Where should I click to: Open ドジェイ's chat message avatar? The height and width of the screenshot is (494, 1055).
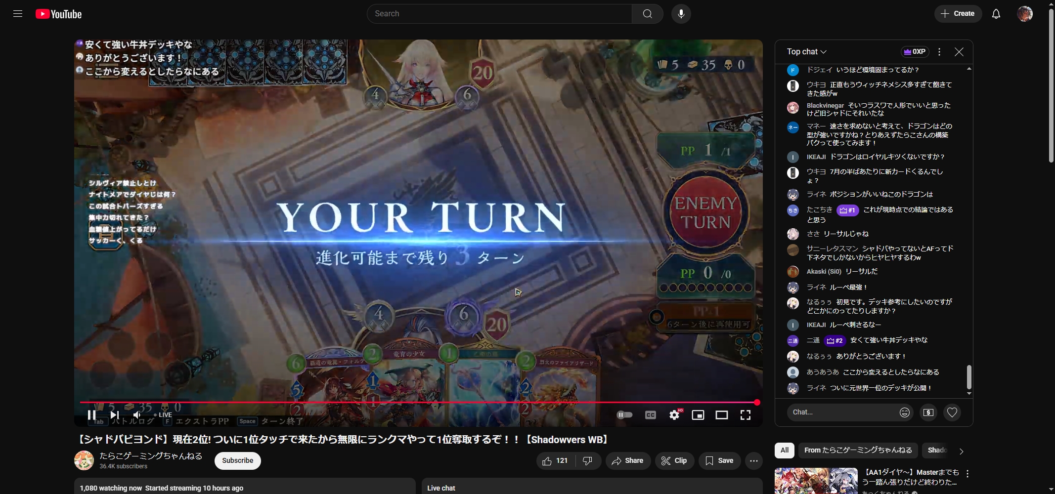(792, 70)
